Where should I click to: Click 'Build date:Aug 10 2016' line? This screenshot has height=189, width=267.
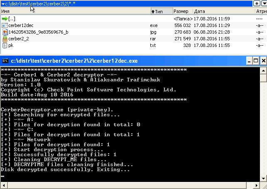pyautogui.click(x=37, y=95)
